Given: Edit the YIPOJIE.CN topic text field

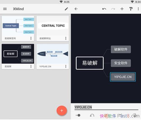Looking at the screenshot, I should [106, 107].
